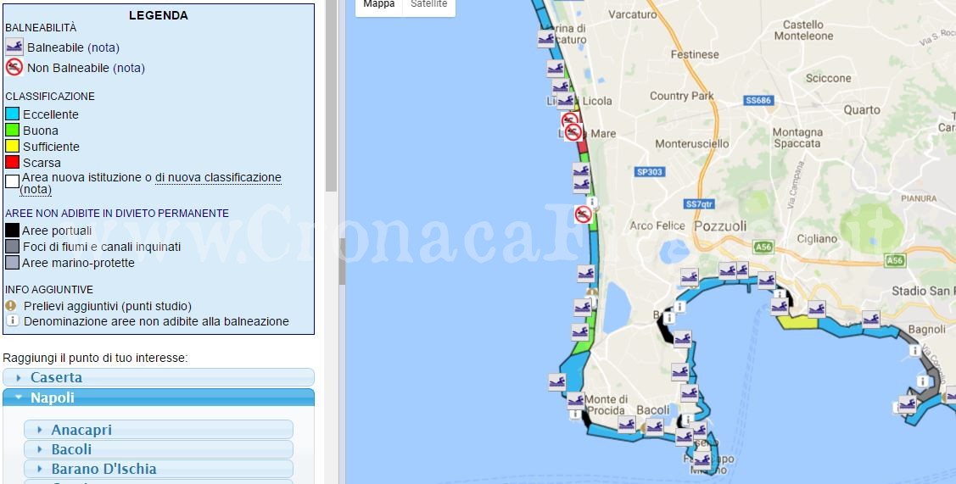Switch to the Mappa map view
Image resolution: width=956 pixels, height=484 pixels.
coord(378,5)
